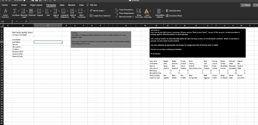Viewport: 258px width, 125px height.
Task: Click the Error Checking warning icon
Action: pyautogui.click(x=146, y=11)
